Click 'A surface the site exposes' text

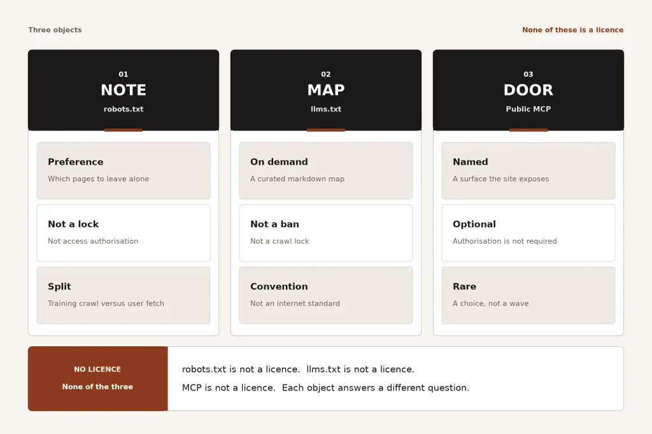click(500, 179)
